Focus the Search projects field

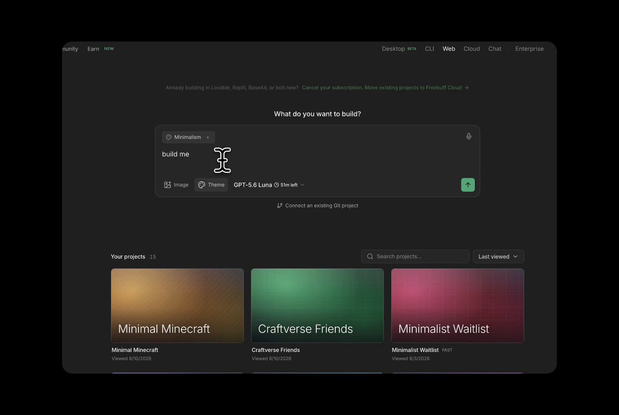coord(415,257)
